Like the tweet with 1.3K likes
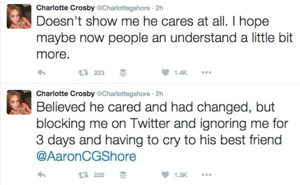The width and height of the screenshot is (300, 185). tap(166, 175)
